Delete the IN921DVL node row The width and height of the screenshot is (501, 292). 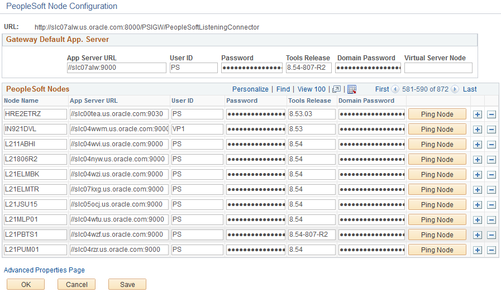[x=492, y=130]
